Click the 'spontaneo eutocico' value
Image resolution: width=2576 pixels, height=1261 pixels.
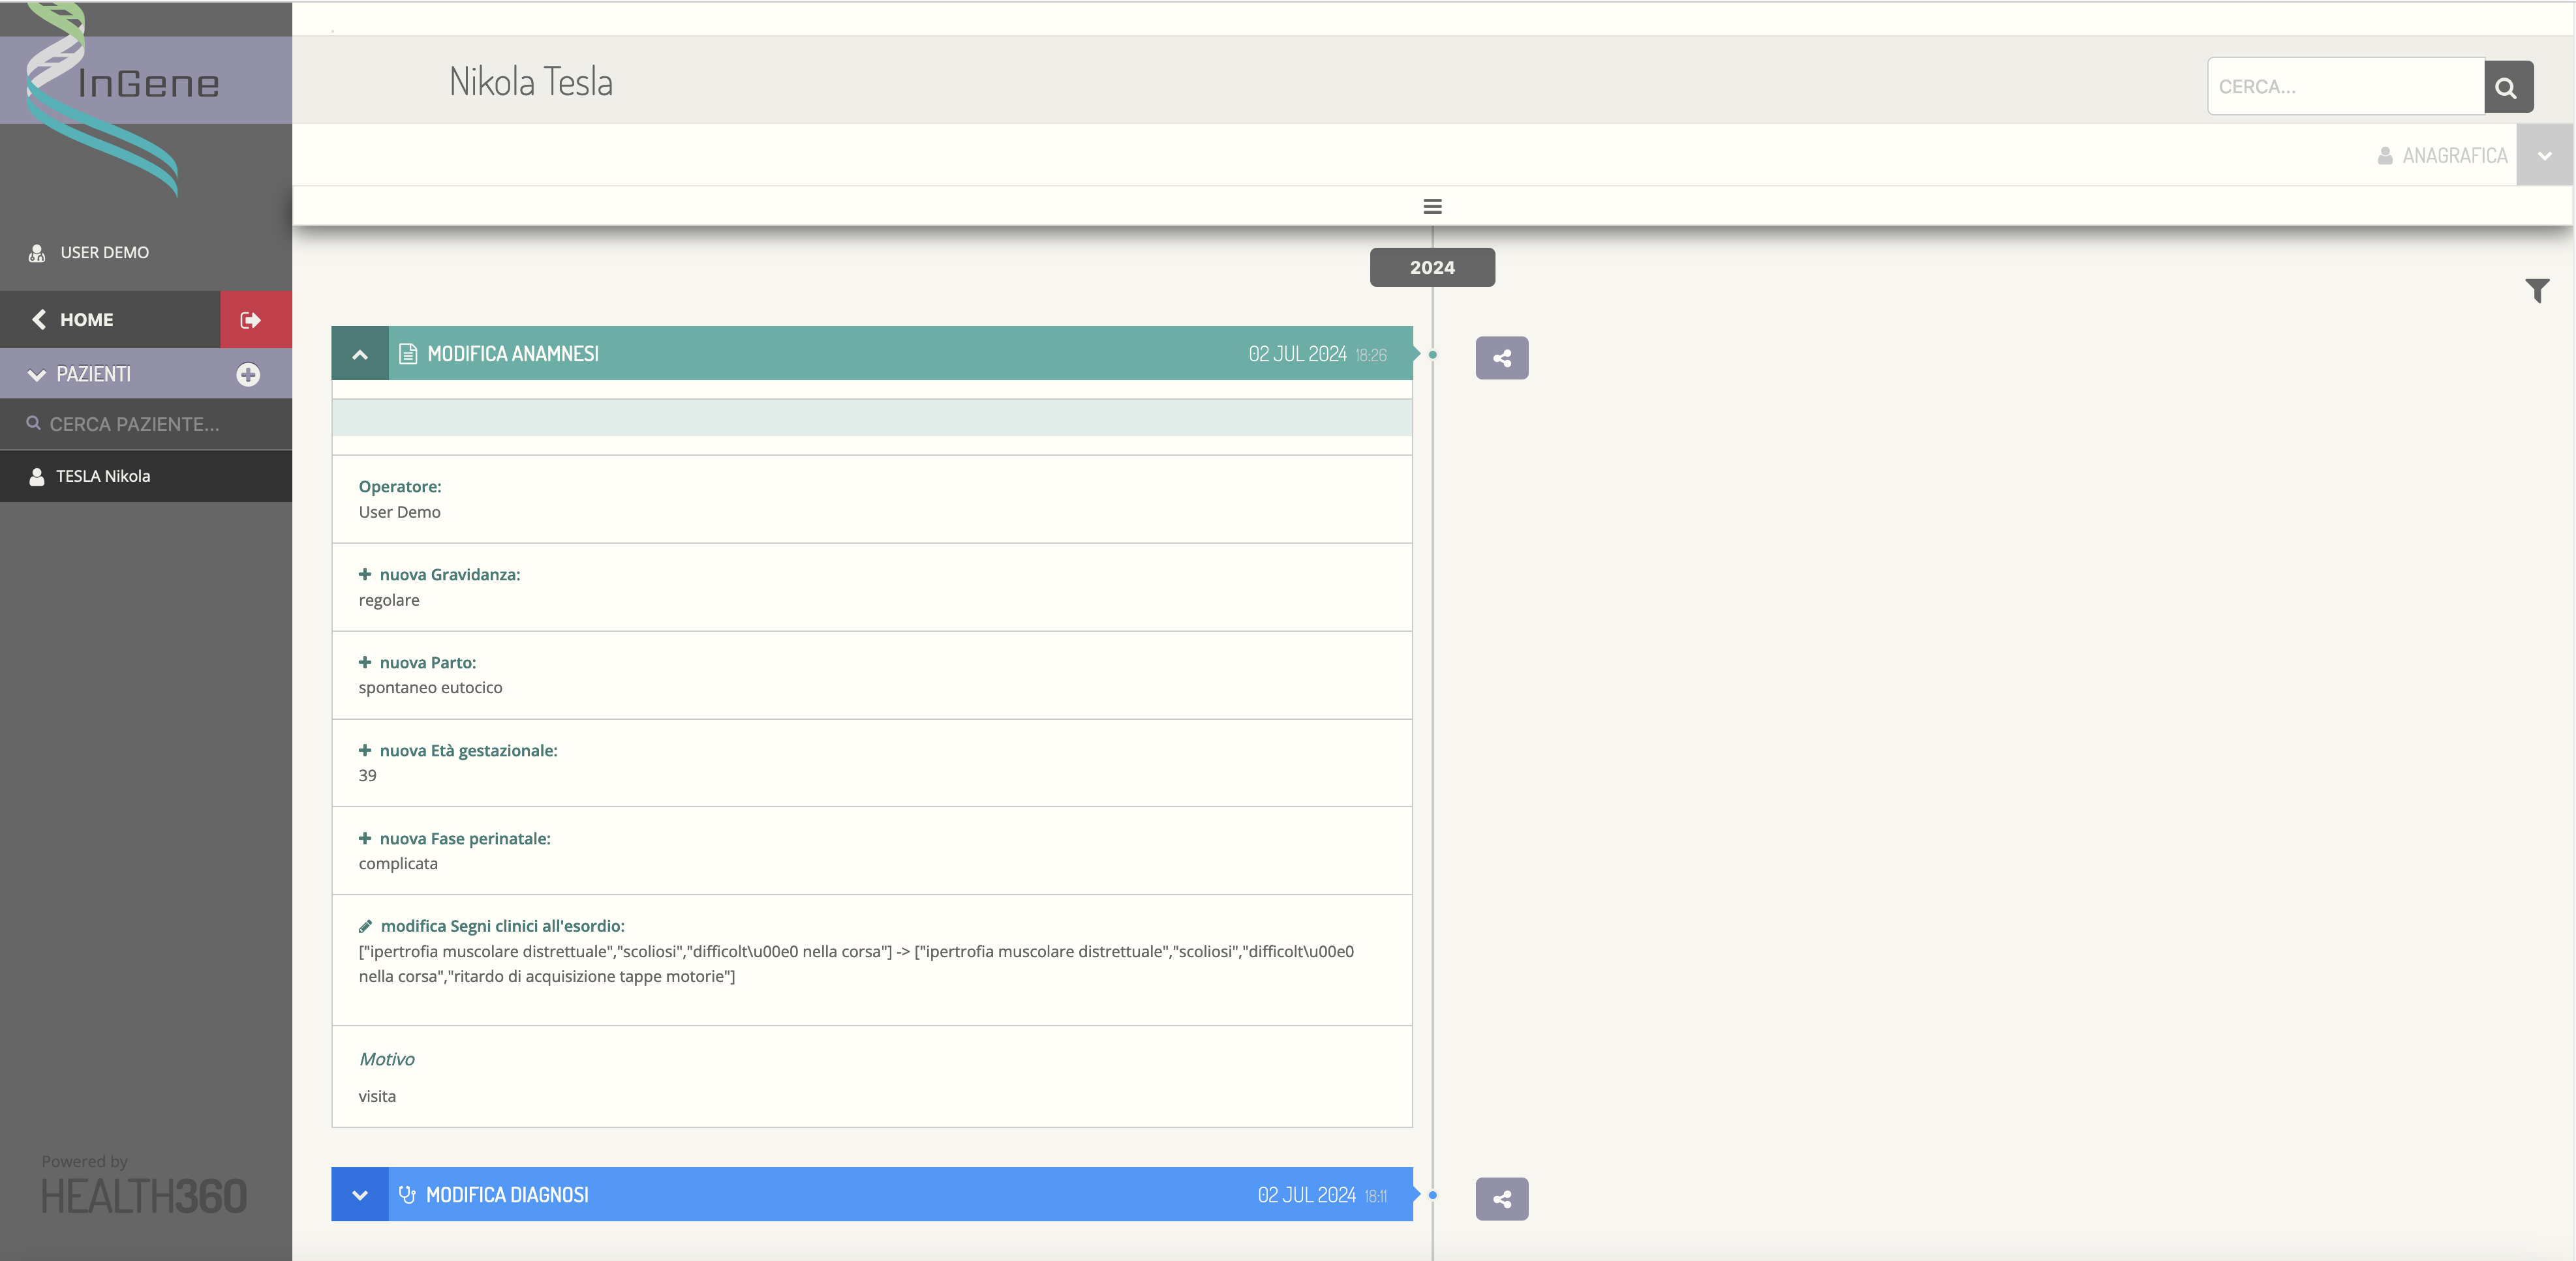(431, 687)
